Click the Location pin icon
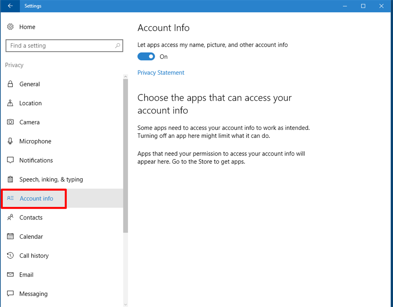This screenshot has height=307, width=393. pyautogui.click(x=10, y=103)
